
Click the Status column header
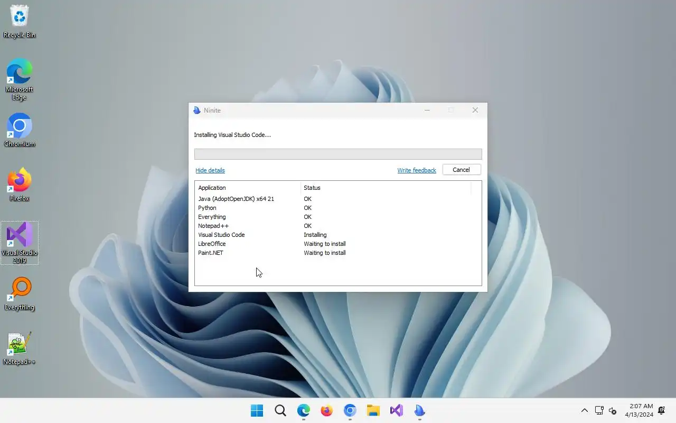point(386,188)
